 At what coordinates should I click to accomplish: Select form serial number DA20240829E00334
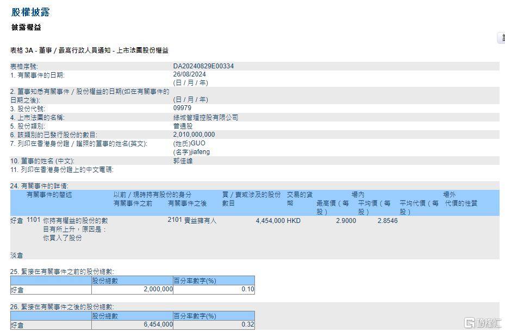pos(203,66)
